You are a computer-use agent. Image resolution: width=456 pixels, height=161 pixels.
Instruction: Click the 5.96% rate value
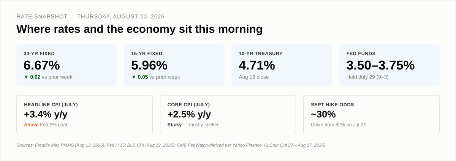click(149, 65)
